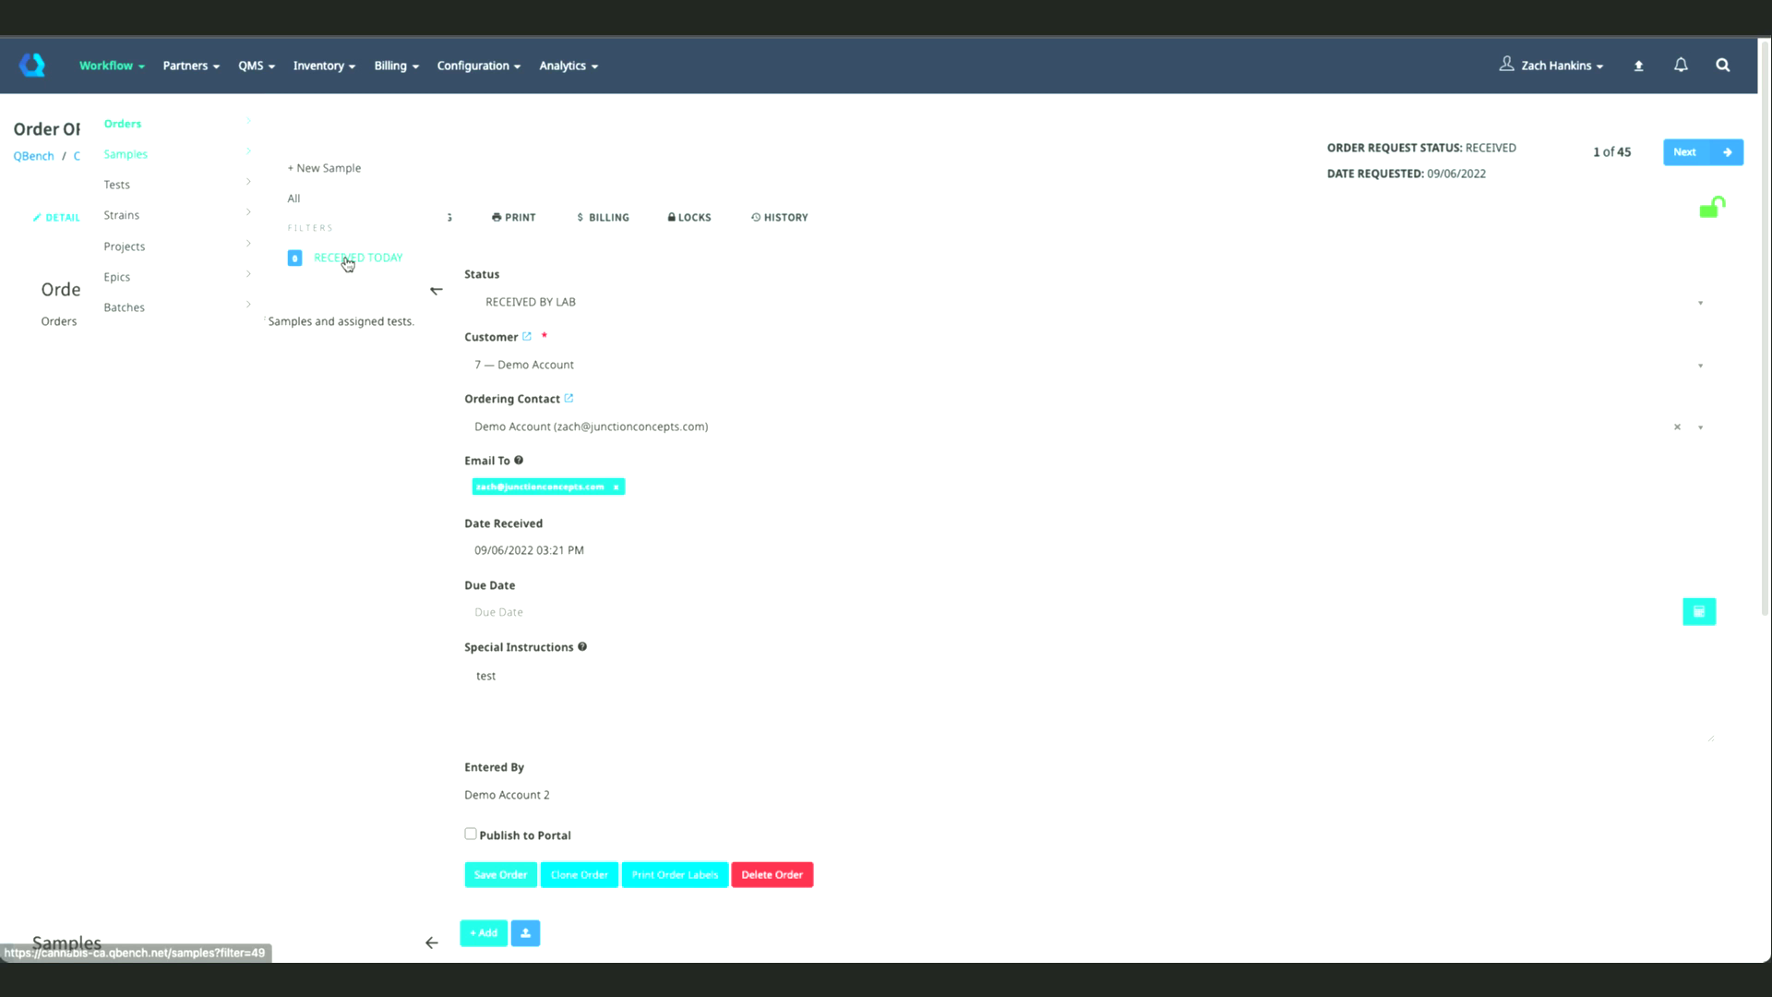Screen dimensions: 1772x997
Task: Click Special Instructions help icon
Action: (582, 647)
